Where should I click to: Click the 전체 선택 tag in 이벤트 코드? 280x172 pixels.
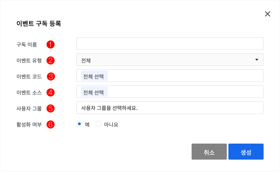click(94, 76)
